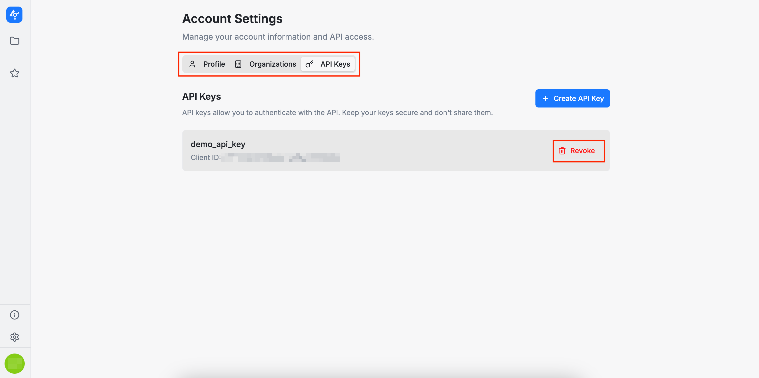Click the person icon in the Profile tab
Image resolution: width=759 pixels, height=378 pixels.
click(x=192, y=64)
